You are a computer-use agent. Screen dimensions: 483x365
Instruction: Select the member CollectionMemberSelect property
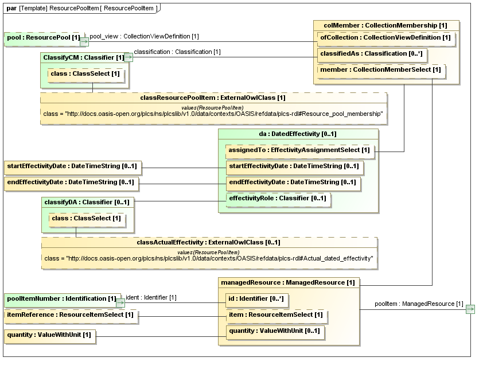pos(381,69)
